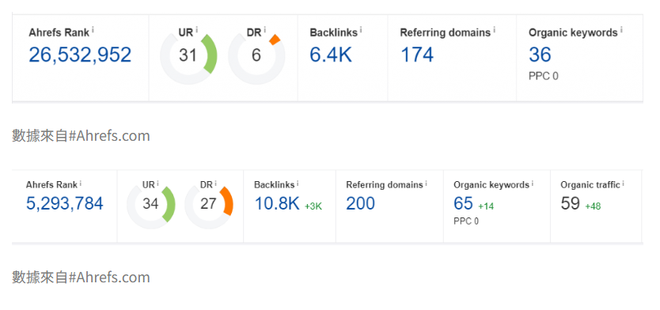This screenshot has width=660, height=310.
Task: Click info icon next to top Ahrefs Rank
Action: (93, 30)
